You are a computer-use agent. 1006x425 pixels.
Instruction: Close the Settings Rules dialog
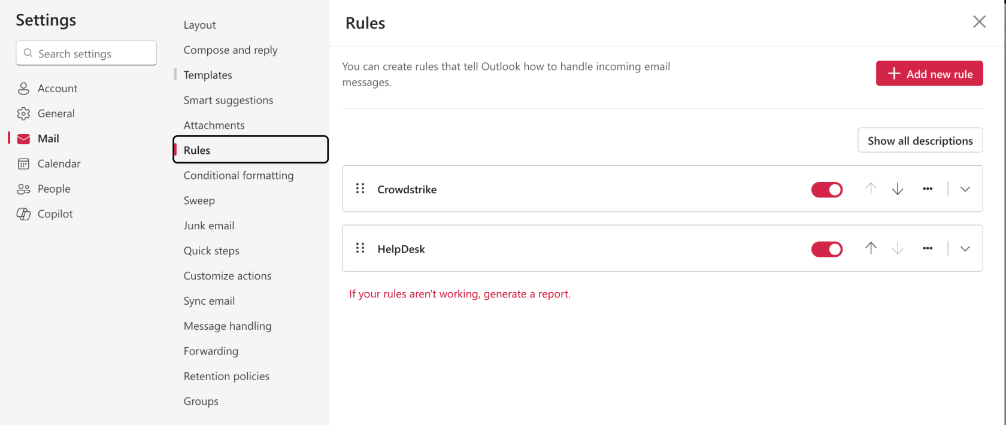tap(979, 22)
